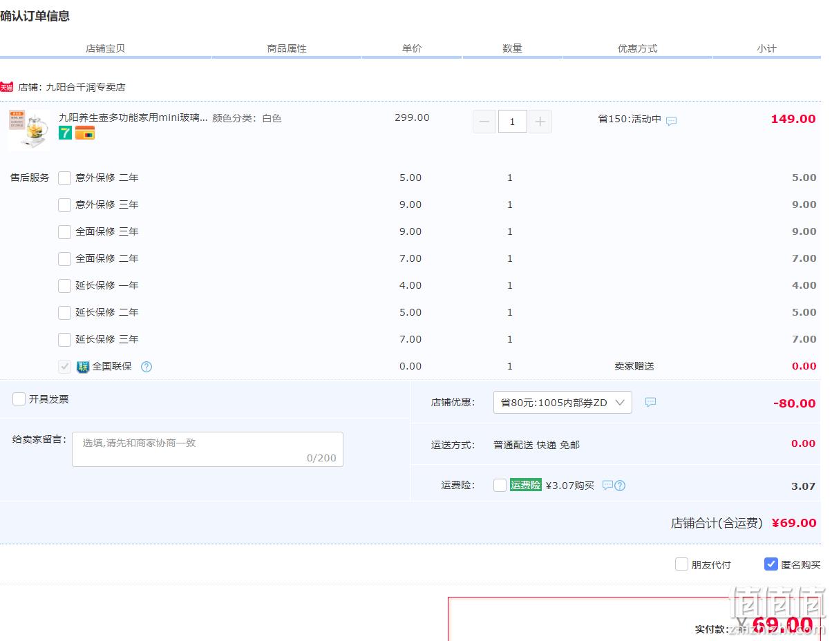
Task: Click the Tmall store badge icon
Action: [7, 87]
